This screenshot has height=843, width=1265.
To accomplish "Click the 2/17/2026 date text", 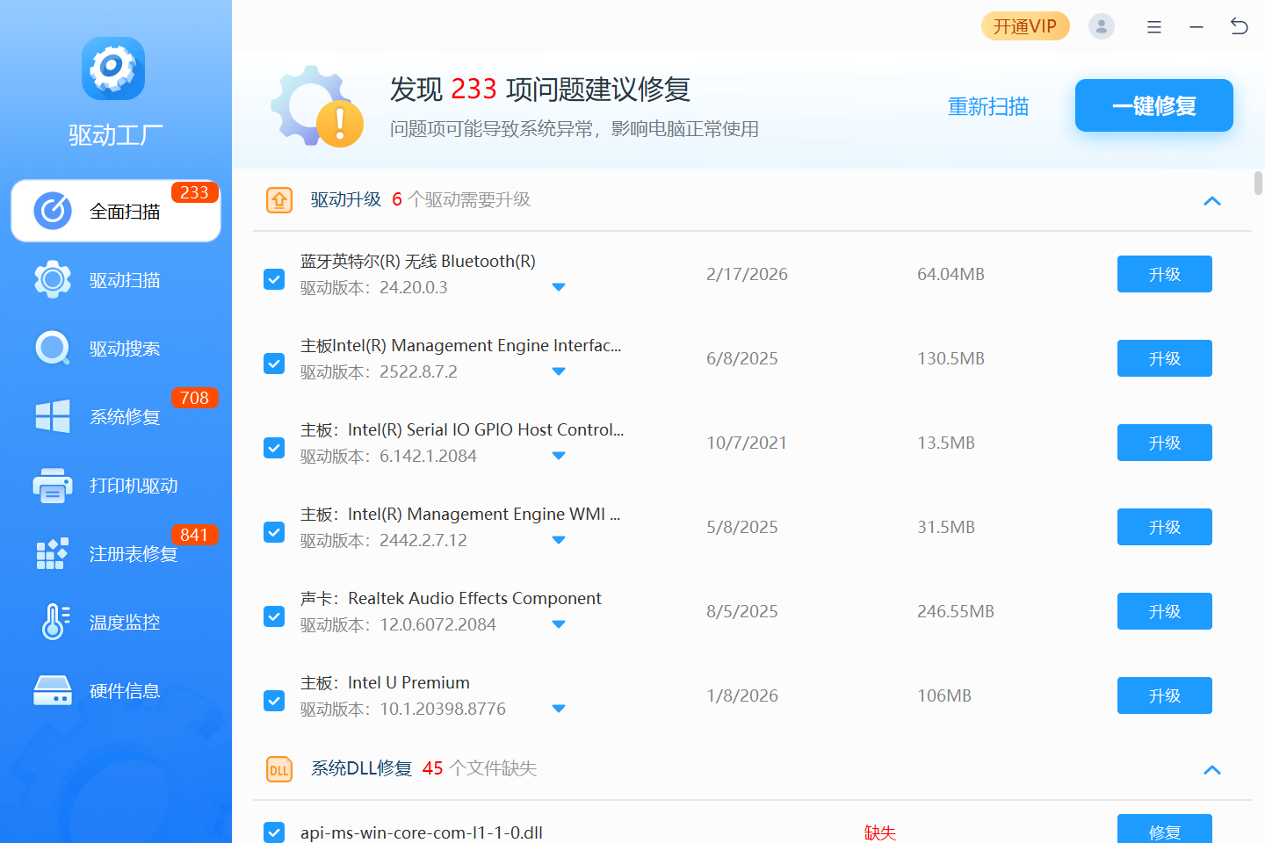I will [747, 274].
